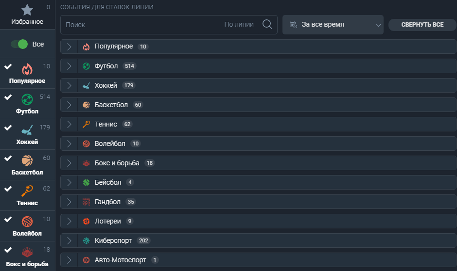The height and width of the screenshot is (271, 457).
Task: Uncheck Популярное checkmark in sidebar
Action: (x=8, y=66)
